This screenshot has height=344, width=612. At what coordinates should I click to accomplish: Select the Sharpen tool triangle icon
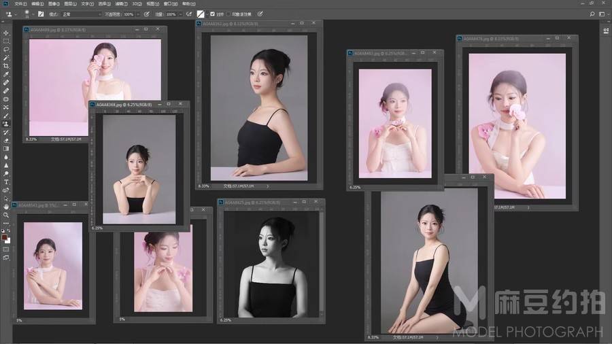6,165
